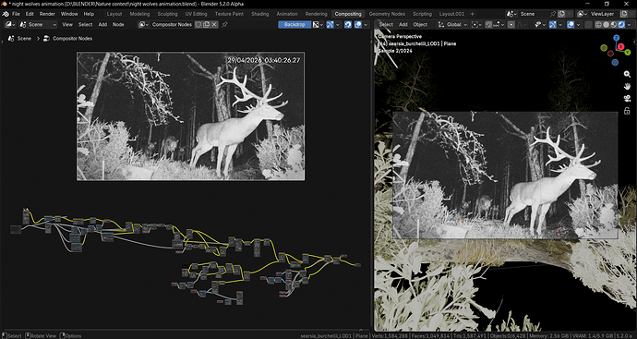Toggle proportional editing icon

(511, 24)
